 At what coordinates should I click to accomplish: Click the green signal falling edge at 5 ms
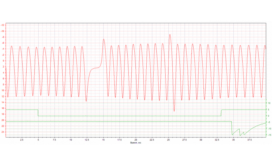point(38,113)
